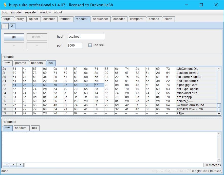Click the Burp Suite flame logo icon
This screenshot has width=224, height=175.
point(5,5)
